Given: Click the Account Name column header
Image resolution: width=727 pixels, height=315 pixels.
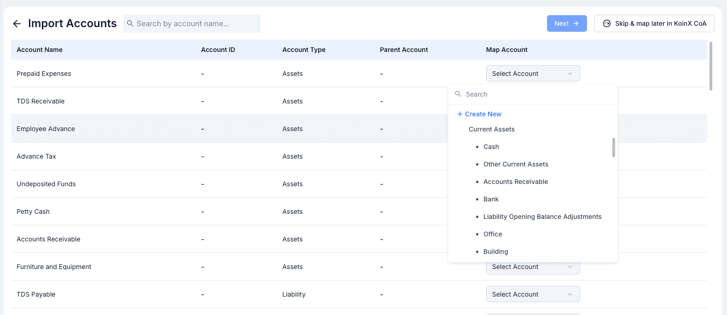Looking at the screenshot, I should click(40, 50).
